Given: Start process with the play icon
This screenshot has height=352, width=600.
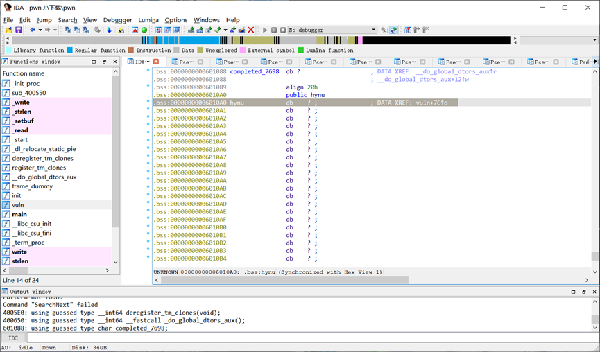Looking at the screenshot, I should pyautogui.click(x=265, y=30).
